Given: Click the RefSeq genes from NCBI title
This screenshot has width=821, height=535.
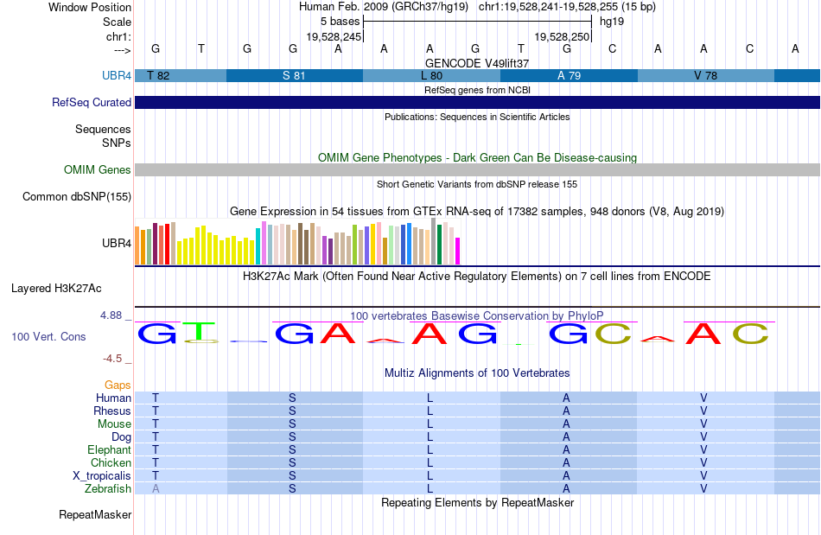Looking at the screenshot, I should (x=477, y=90).
